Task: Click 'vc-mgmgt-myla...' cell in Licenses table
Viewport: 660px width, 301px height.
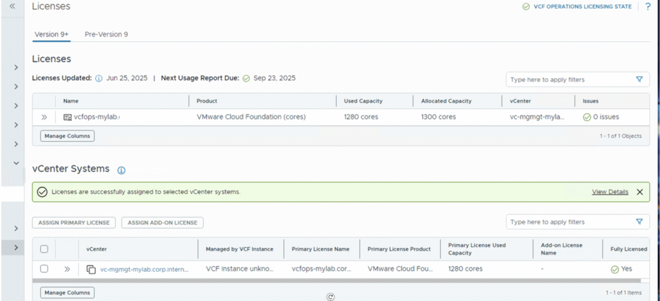Action: pos(536,117)
